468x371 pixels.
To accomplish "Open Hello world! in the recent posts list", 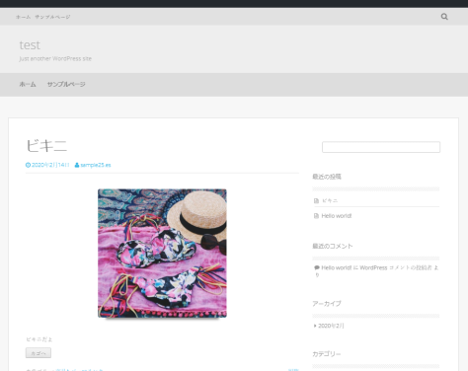I will [337, 216].
